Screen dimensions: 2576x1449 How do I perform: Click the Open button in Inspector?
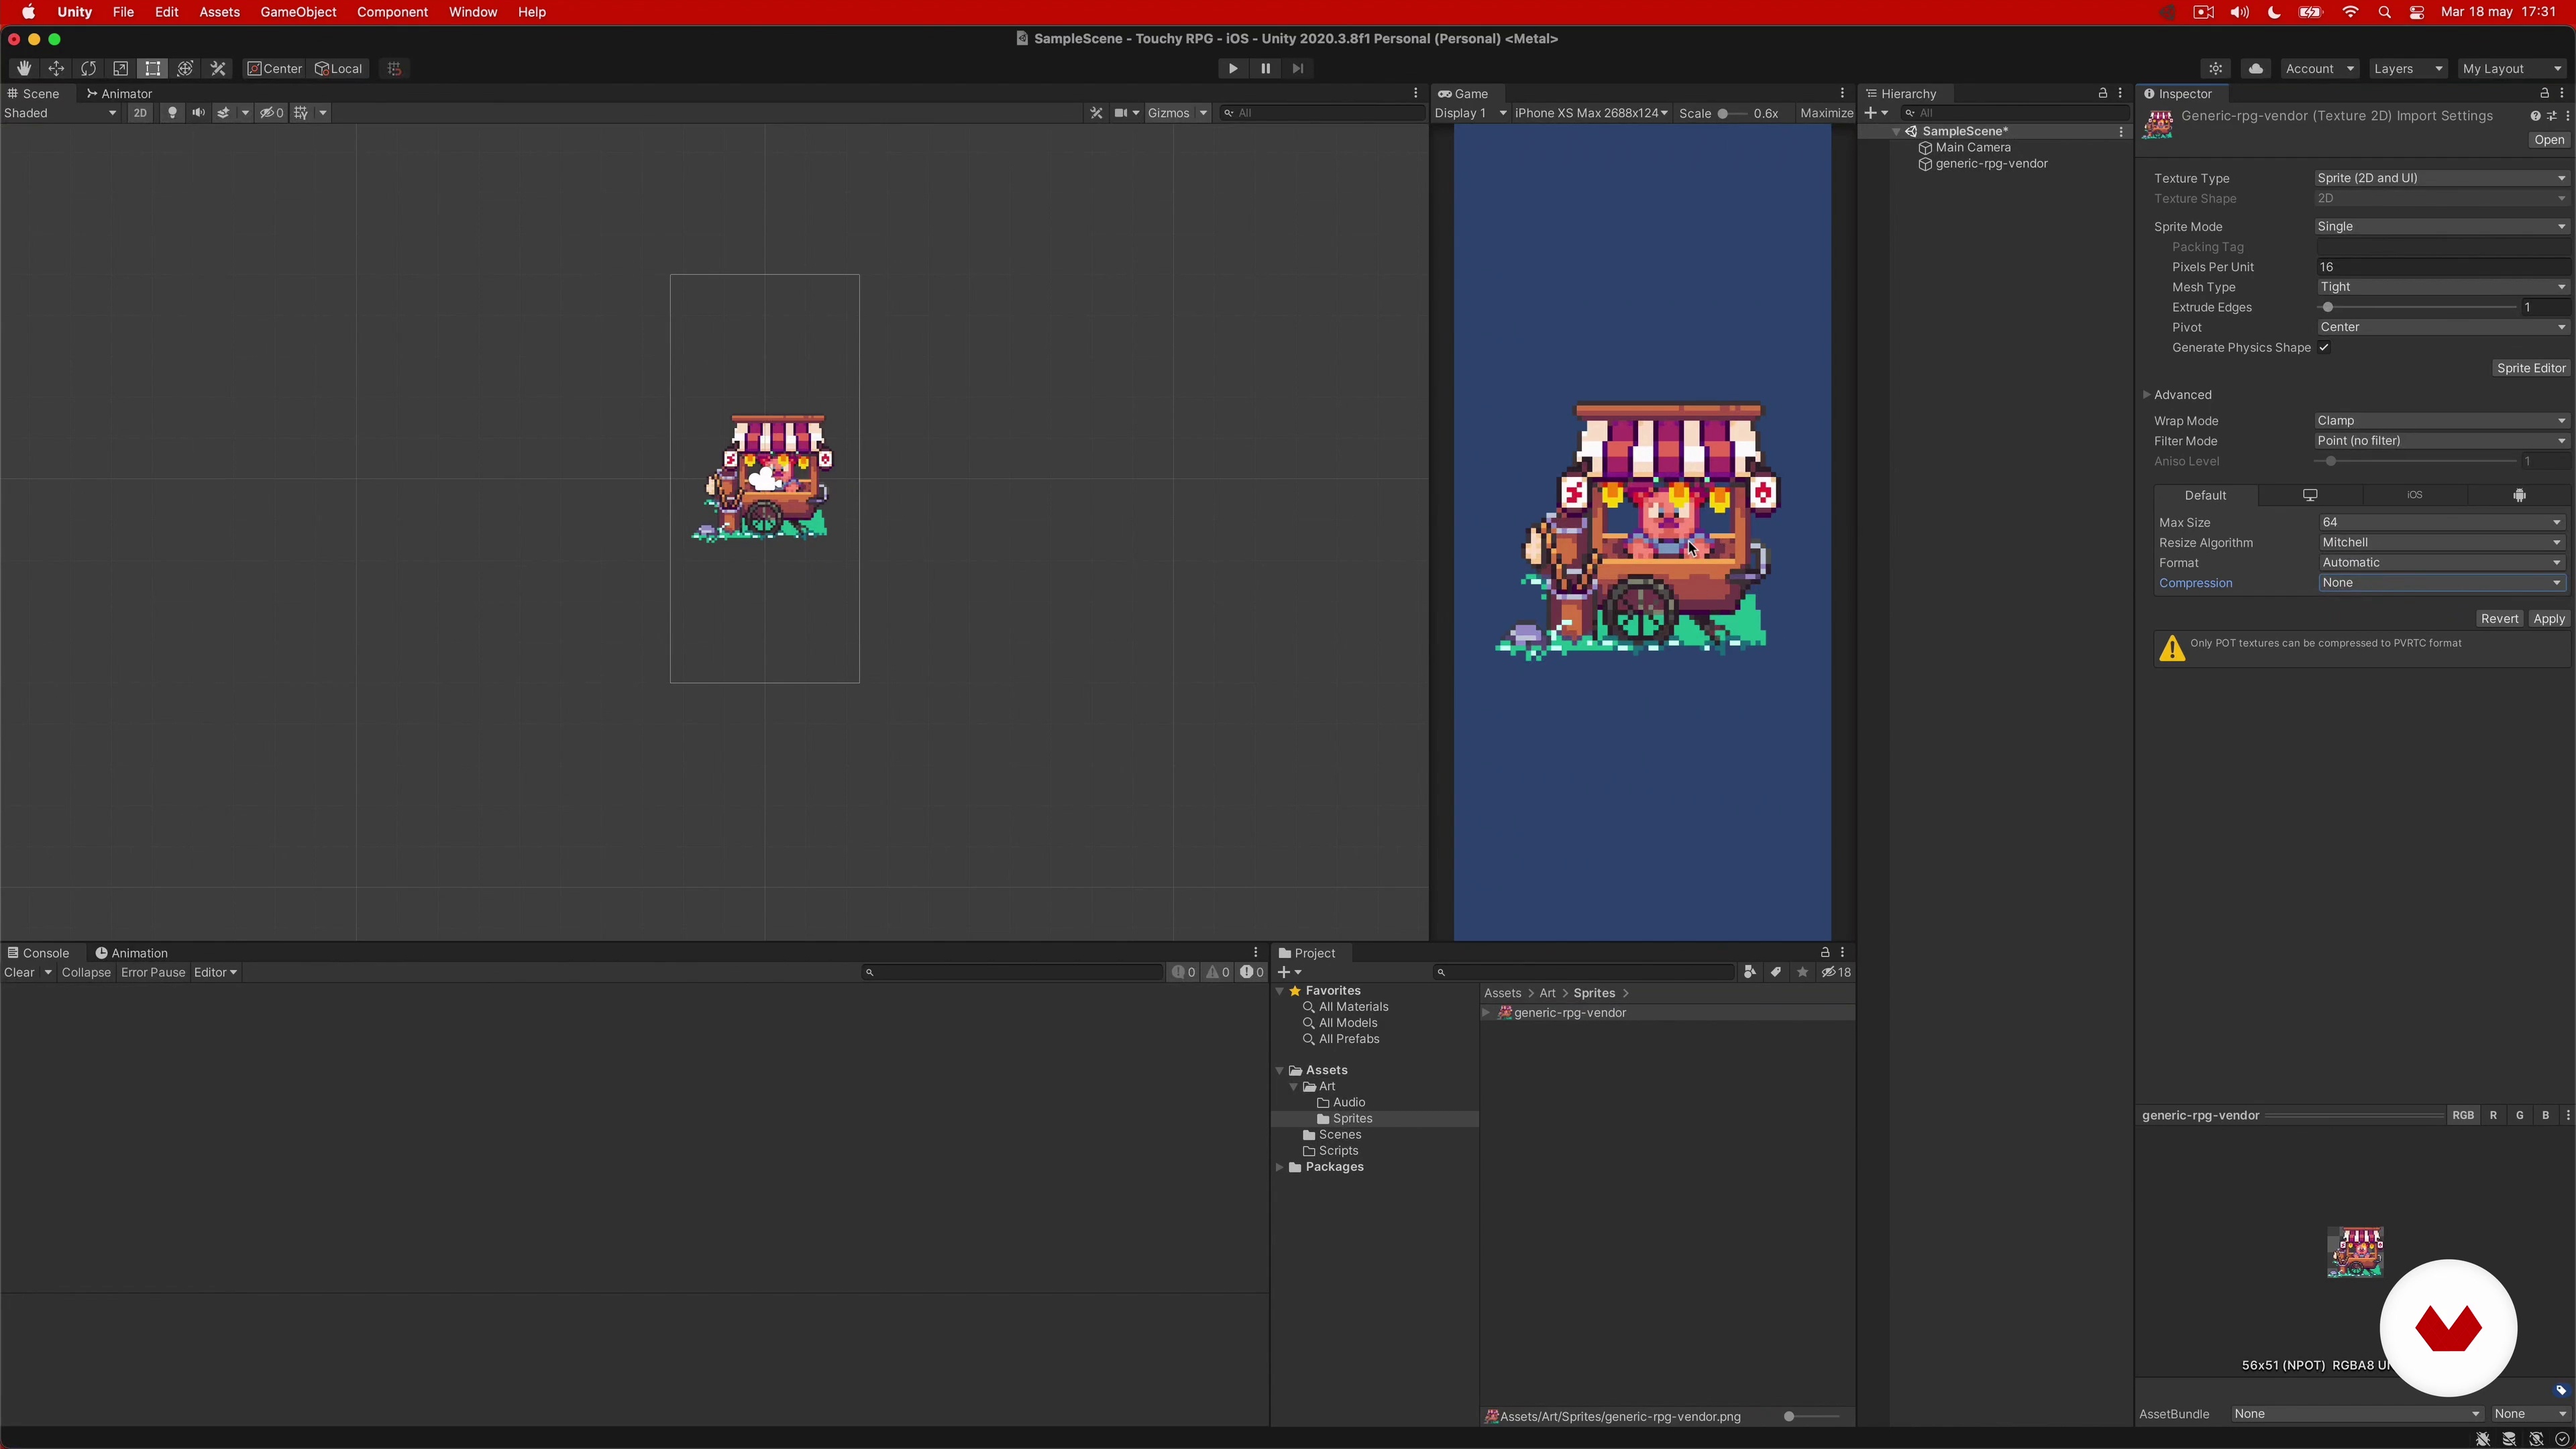2549,140
